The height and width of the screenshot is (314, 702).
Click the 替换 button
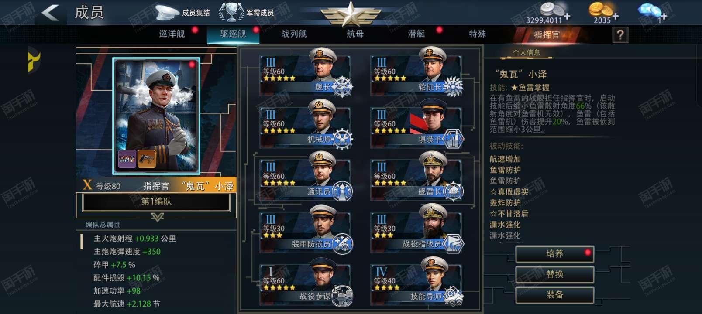point(555,274)
